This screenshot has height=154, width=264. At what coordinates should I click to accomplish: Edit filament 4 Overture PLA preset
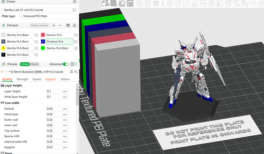[76, 42]
